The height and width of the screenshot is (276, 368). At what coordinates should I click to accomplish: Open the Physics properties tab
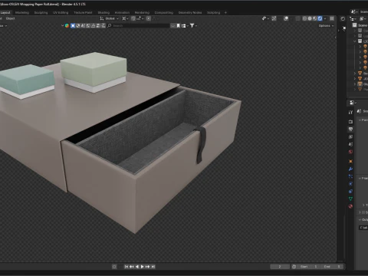pyautogui.click(x=350, y=184)
